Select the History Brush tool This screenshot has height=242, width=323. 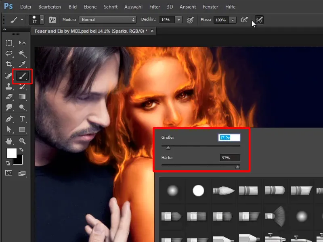(x=22, y=86)
